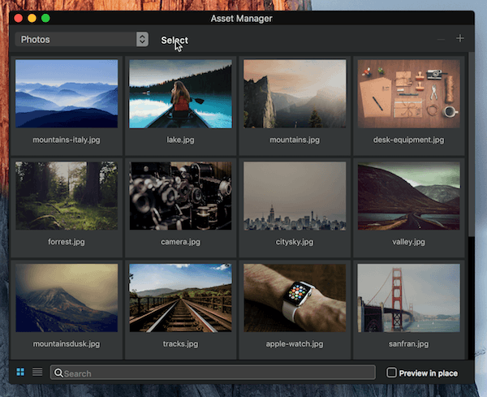Click the forrest.jpg file name
Viewport: 487px width, 397px height.
pos(67,242)
